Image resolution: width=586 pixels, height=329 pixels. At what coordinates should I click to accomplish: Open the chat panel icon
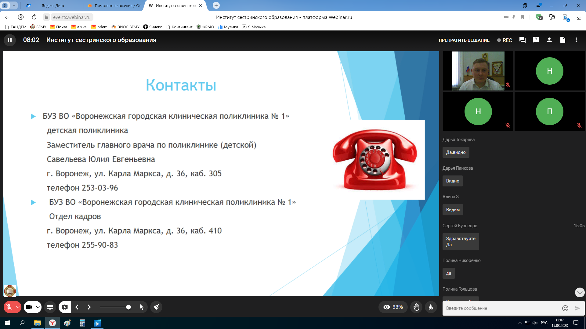pos(523,40)
